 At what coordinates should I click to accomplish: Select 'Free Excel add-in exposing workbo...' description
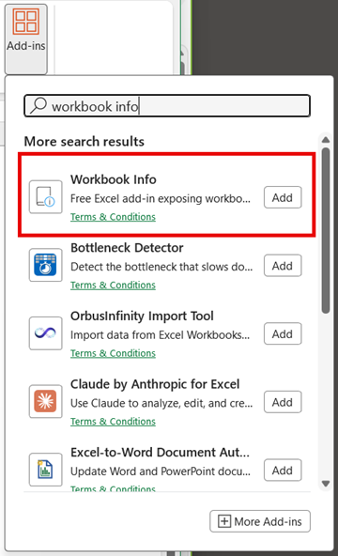[161, 198]
